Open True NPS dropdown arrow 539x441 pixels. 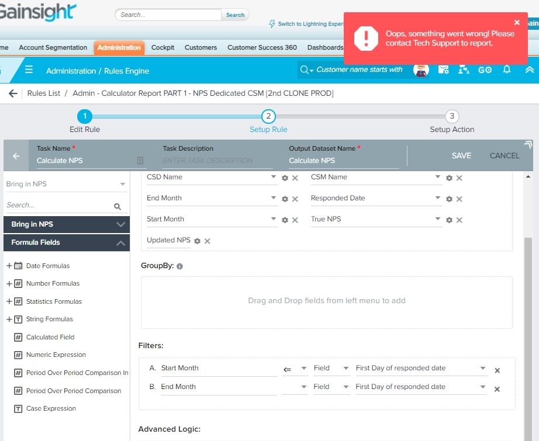coord(438,219)
